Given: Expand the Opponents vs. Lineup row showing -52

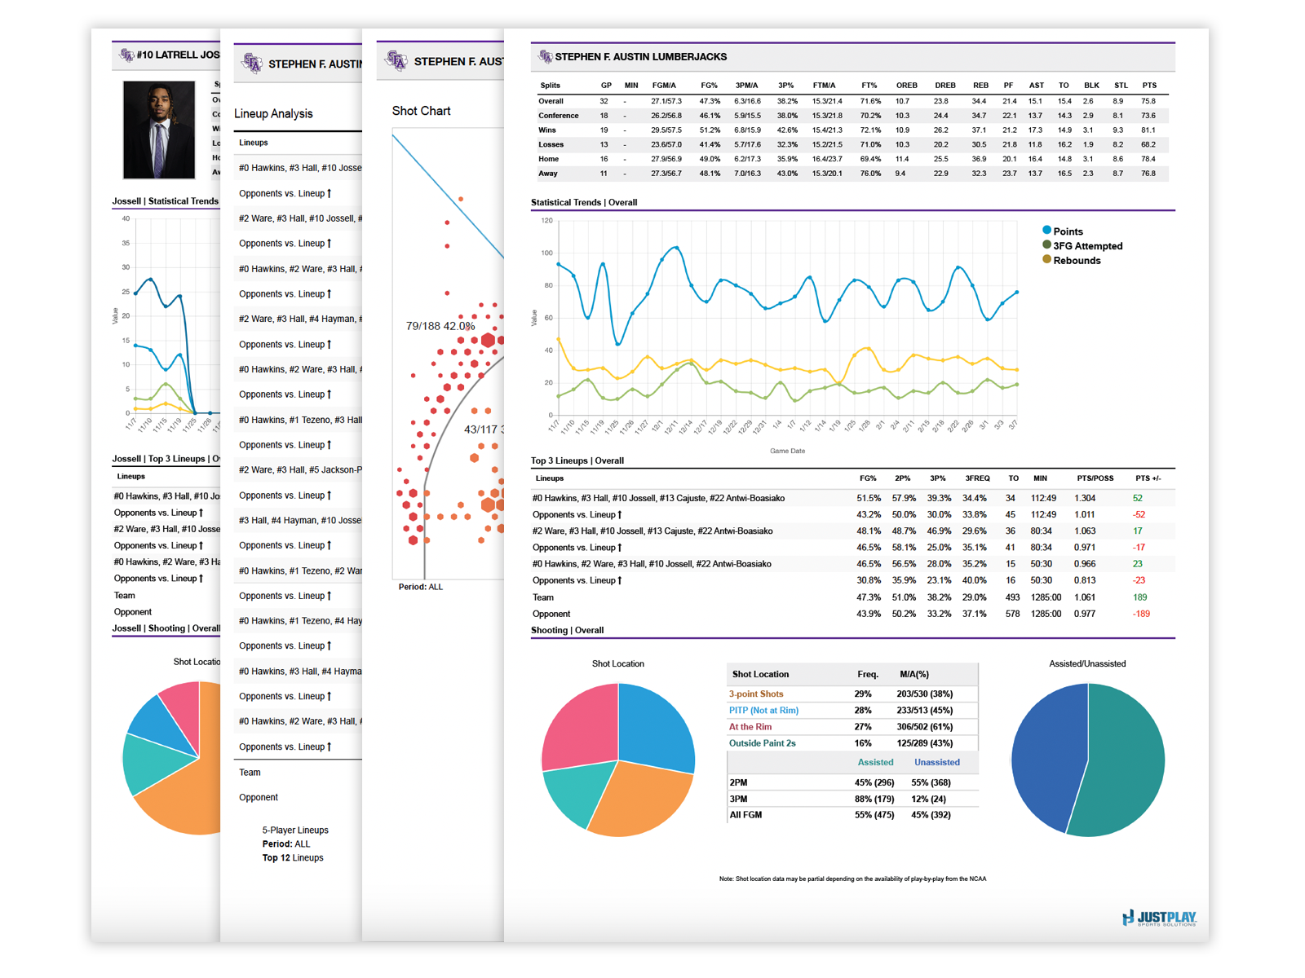Looking at the screenshot, I should 577,515.
